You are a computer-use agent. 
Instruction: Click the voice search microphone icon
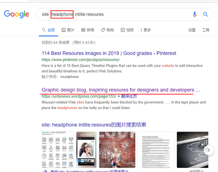(195, 14)
